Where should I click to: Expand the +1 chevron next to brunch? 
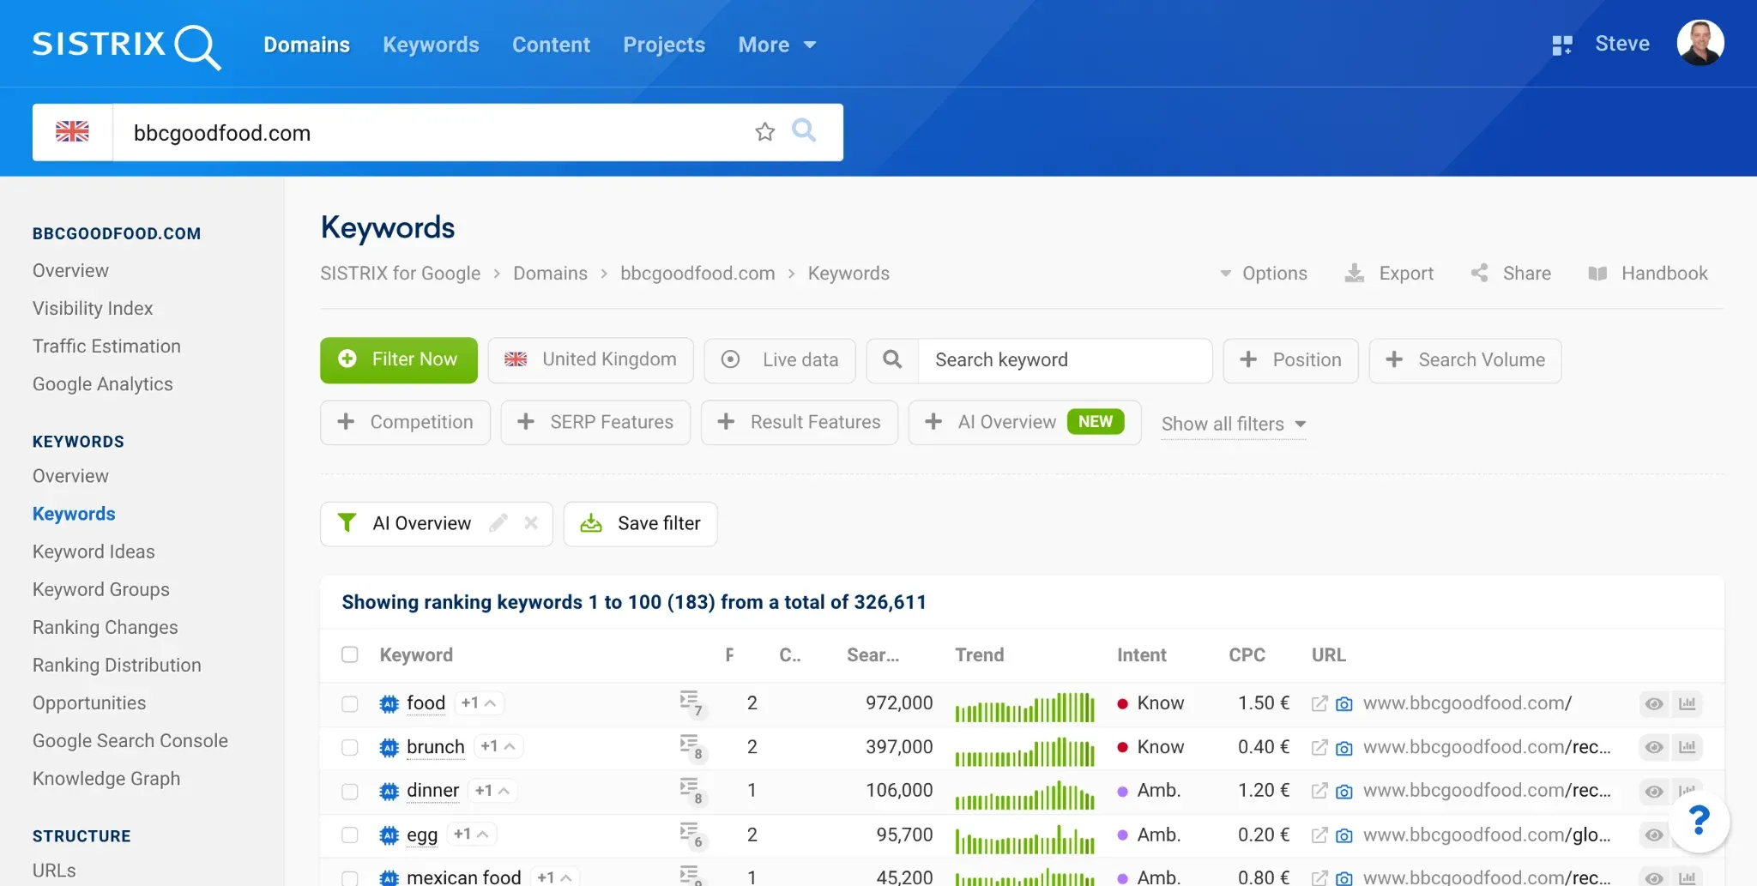point(498,747)
